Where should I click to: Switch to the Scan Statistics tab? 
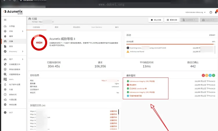97,27
